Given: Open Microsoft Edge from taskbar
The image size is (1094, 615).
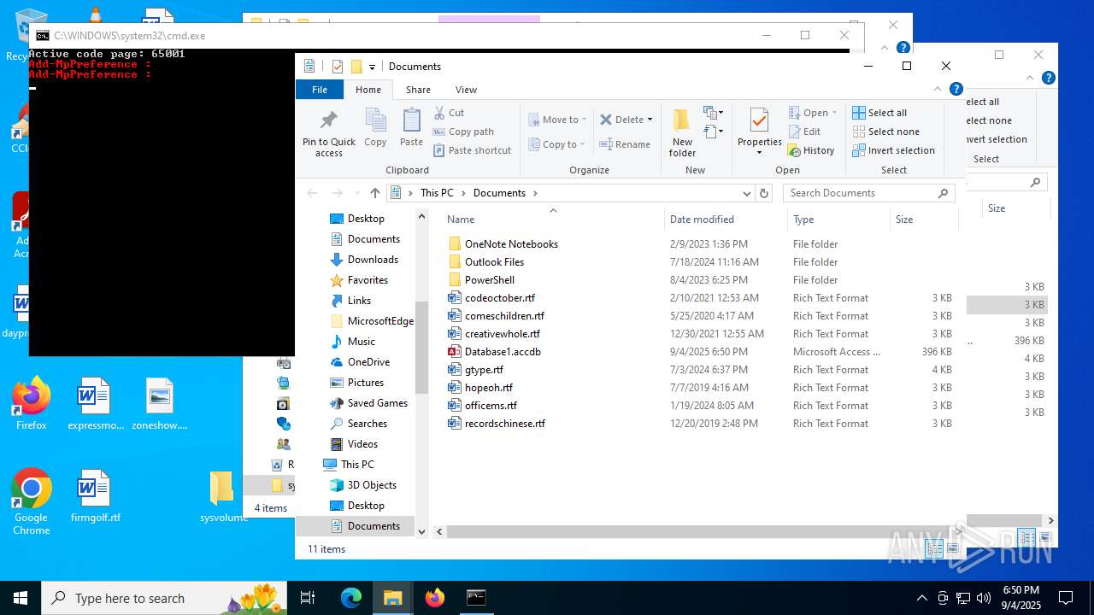Looking at the screenshot, I should [x=351, y=598].
